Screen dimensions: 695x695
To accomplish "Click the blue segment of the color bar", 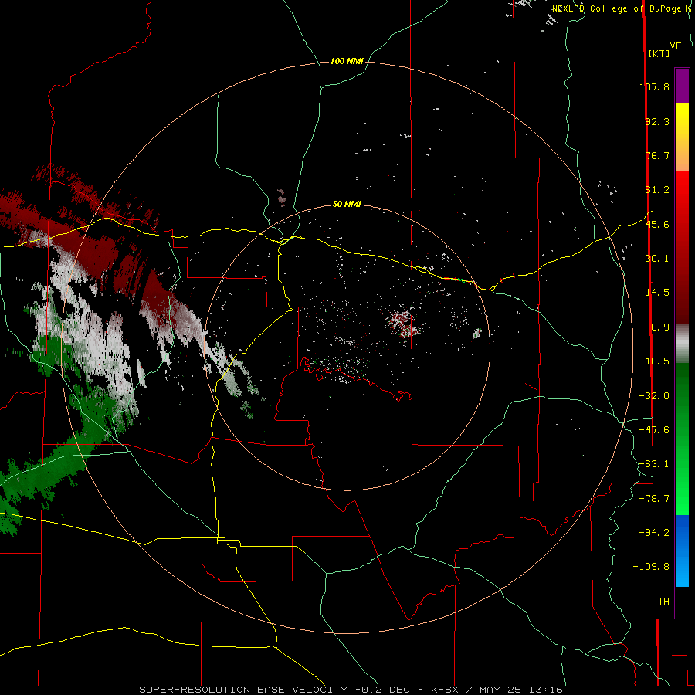I will pos(682,551).
